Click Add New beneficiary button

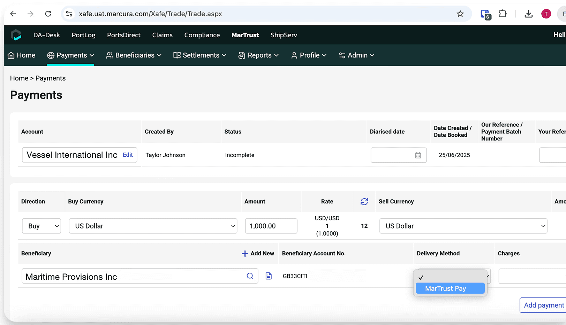tap(258, 254)
